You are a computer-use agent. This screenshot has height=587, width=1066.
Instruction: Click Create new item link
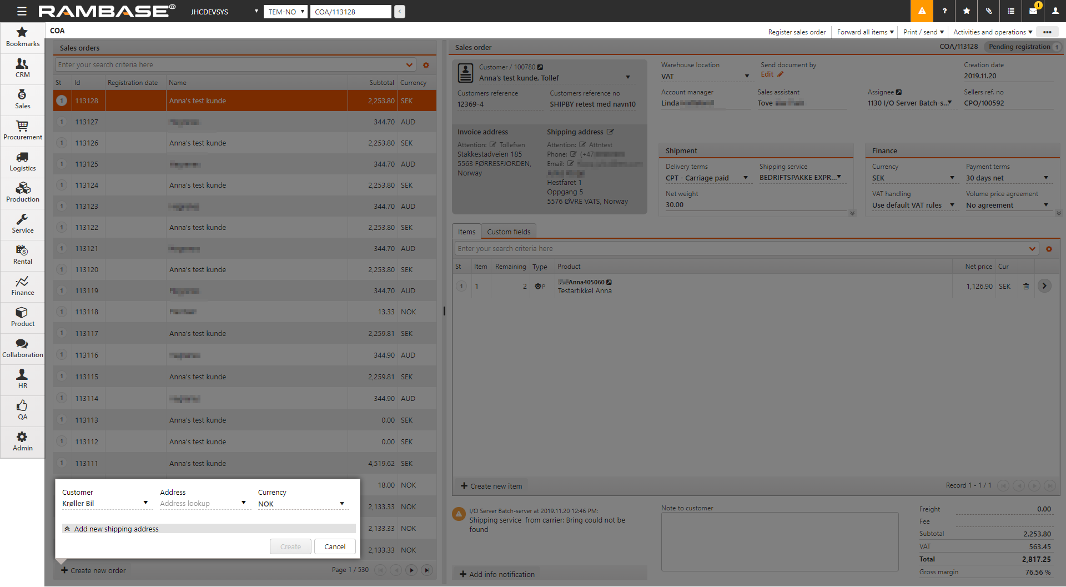tap(491, 486)
